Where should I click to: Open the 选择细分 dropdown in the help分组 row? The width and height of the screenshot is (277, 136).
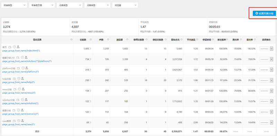click(x=266, y=80)
